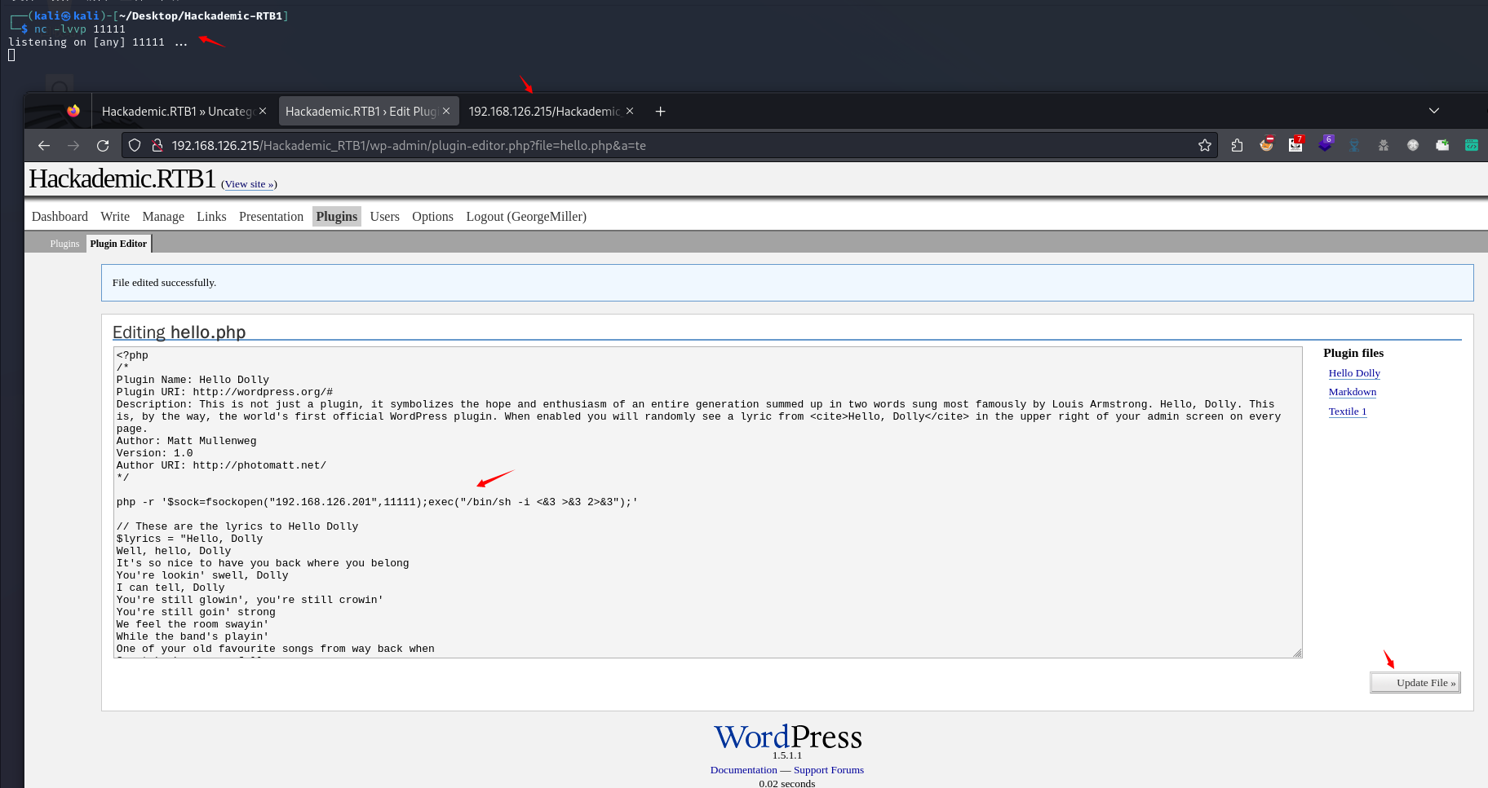Click the 'Plugin Name: Hello Dolly' line
The height and width of the screenshot is (788, 1488).
click(193, 380)
